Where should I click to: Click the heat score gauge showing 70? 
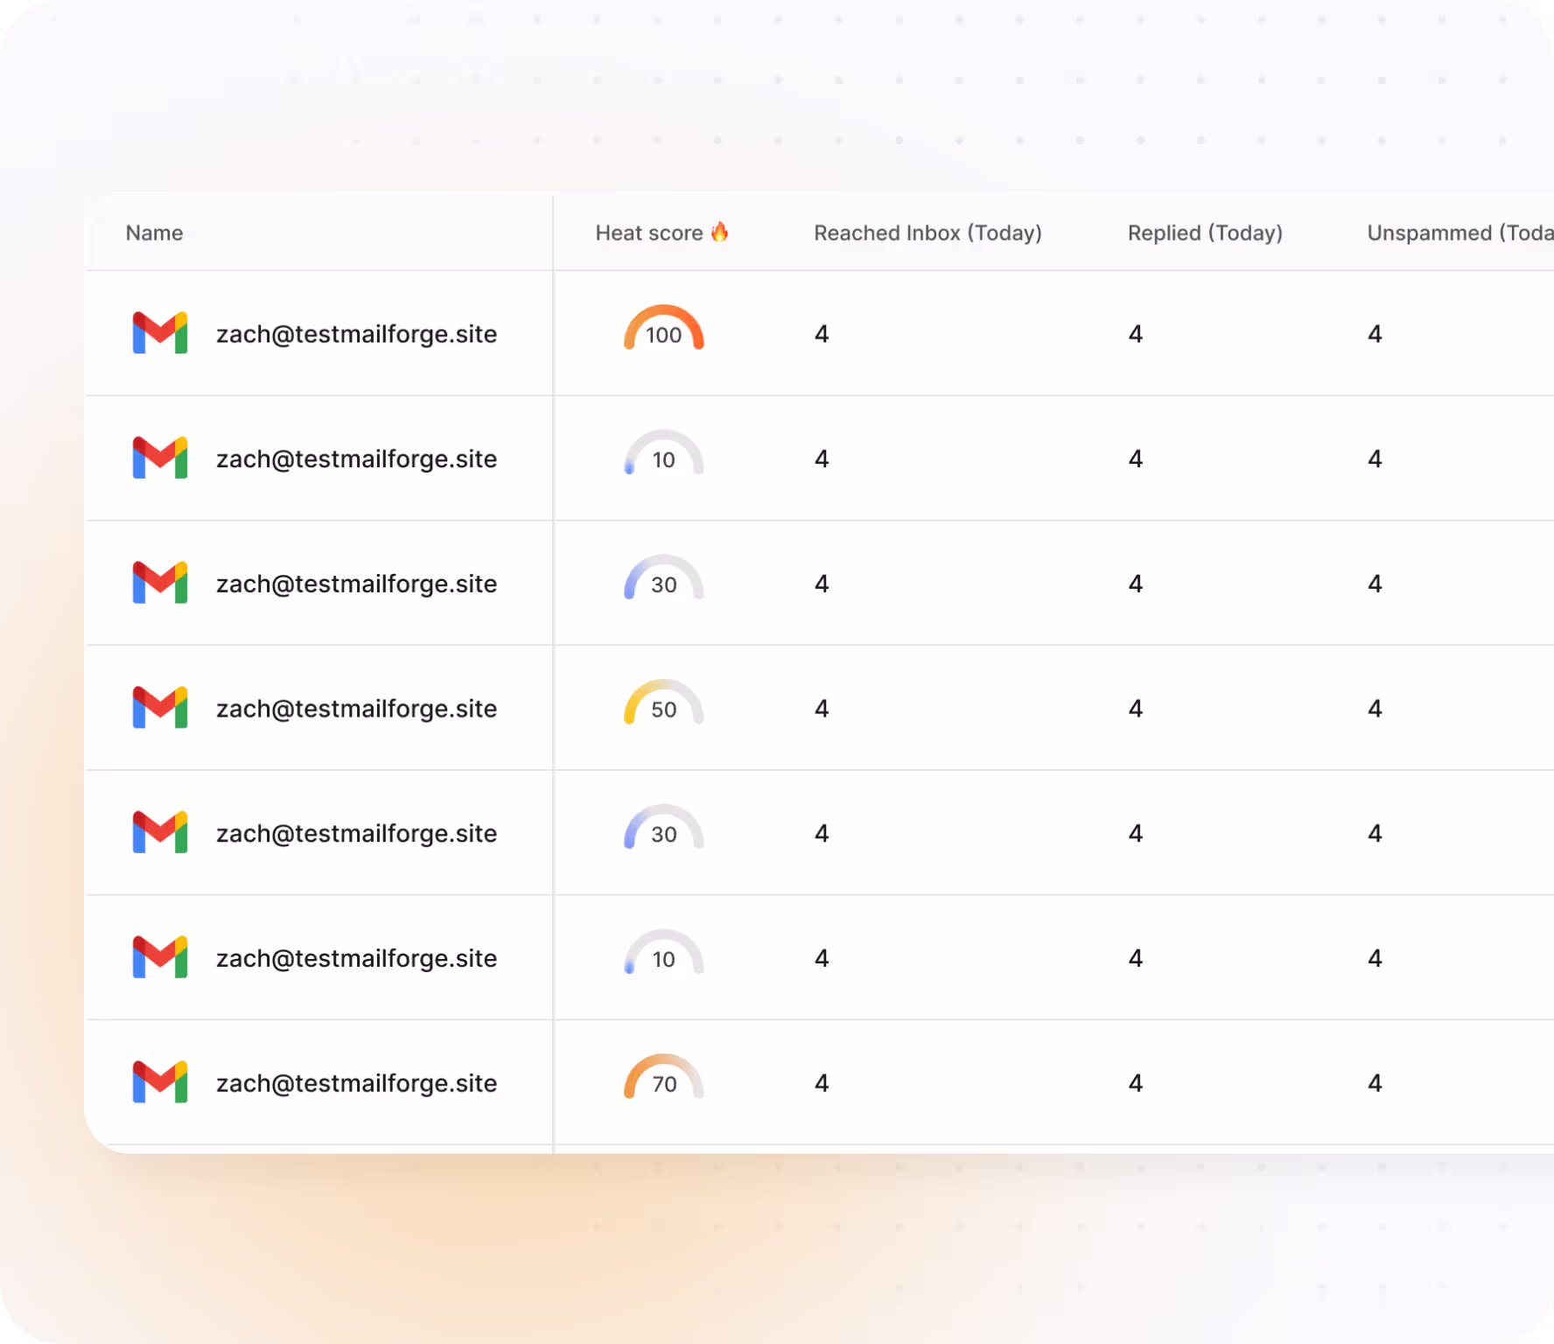click(663, 1078)
